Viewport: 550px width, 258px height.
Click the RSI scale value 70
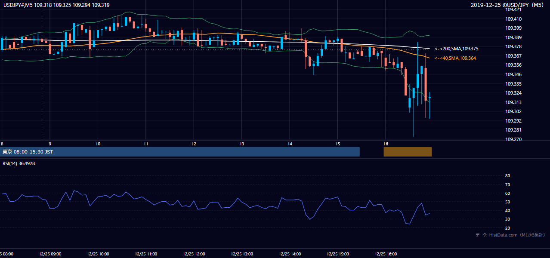pyautogui.click(x=507, y=184)
